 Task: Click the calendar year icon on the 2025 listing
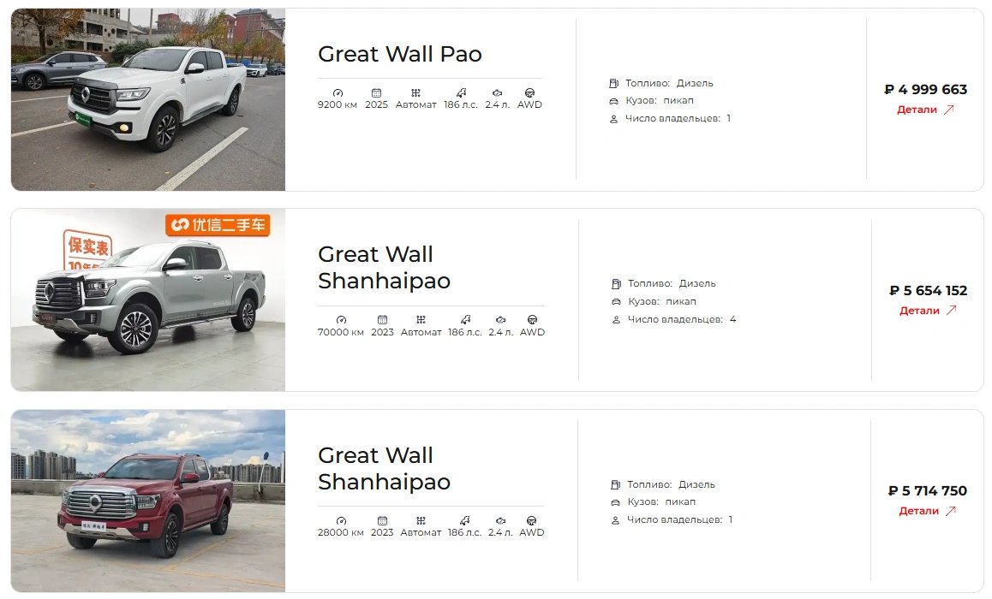pos(376,92)
